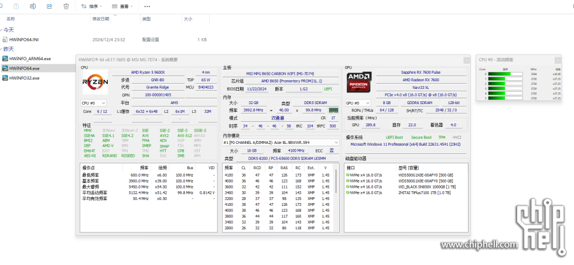
Task: Click the second WDS500G1X0E drive status icon
Action: [348, 181]
